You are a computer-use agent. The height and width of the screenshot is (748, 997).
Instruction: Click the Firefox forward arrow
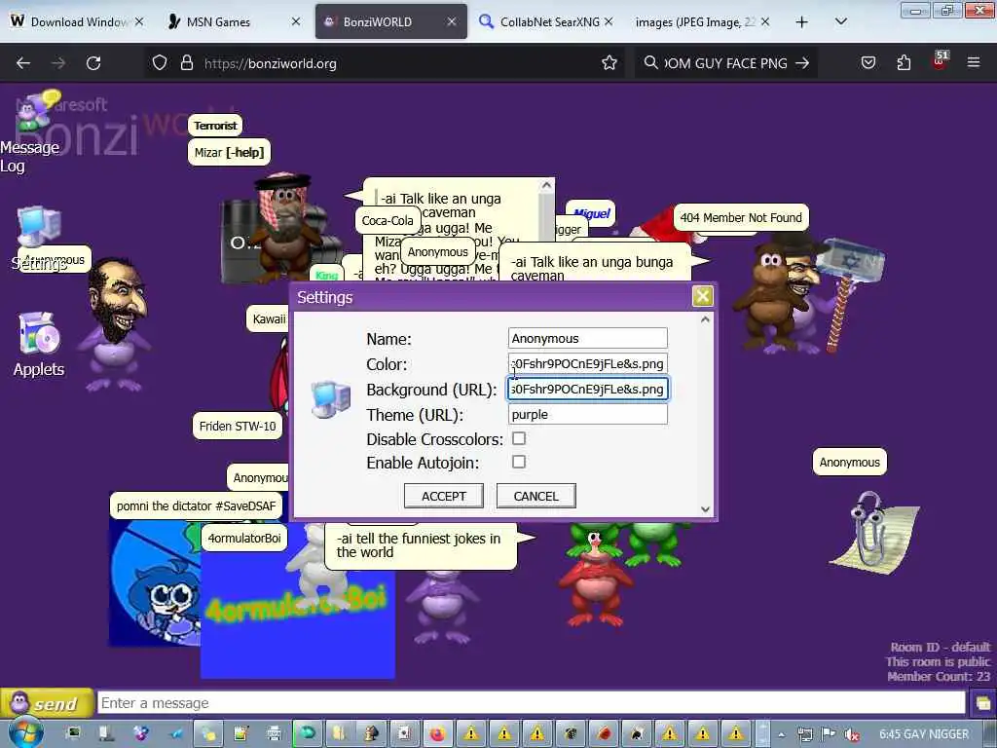pyautogui.click(x=57, y=63)
